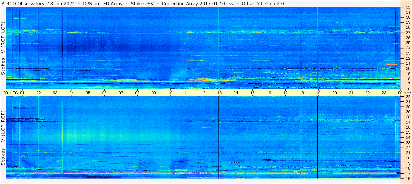Select the 01 hour mark on time axis
The image size is (412, 184).
pyautogui.click(x=22, y=93)
